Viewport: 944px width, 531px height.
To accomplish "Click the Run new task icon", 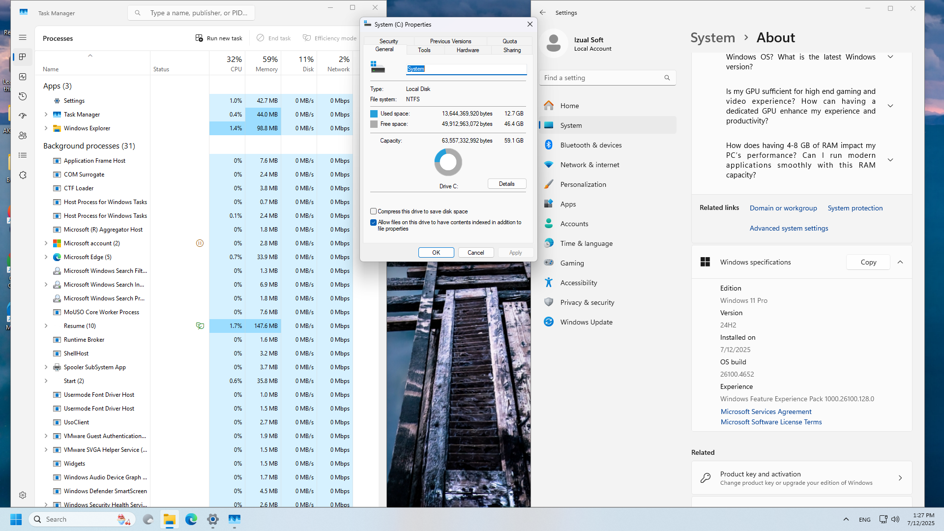I will pyautogui.click(x=199, y=38).
